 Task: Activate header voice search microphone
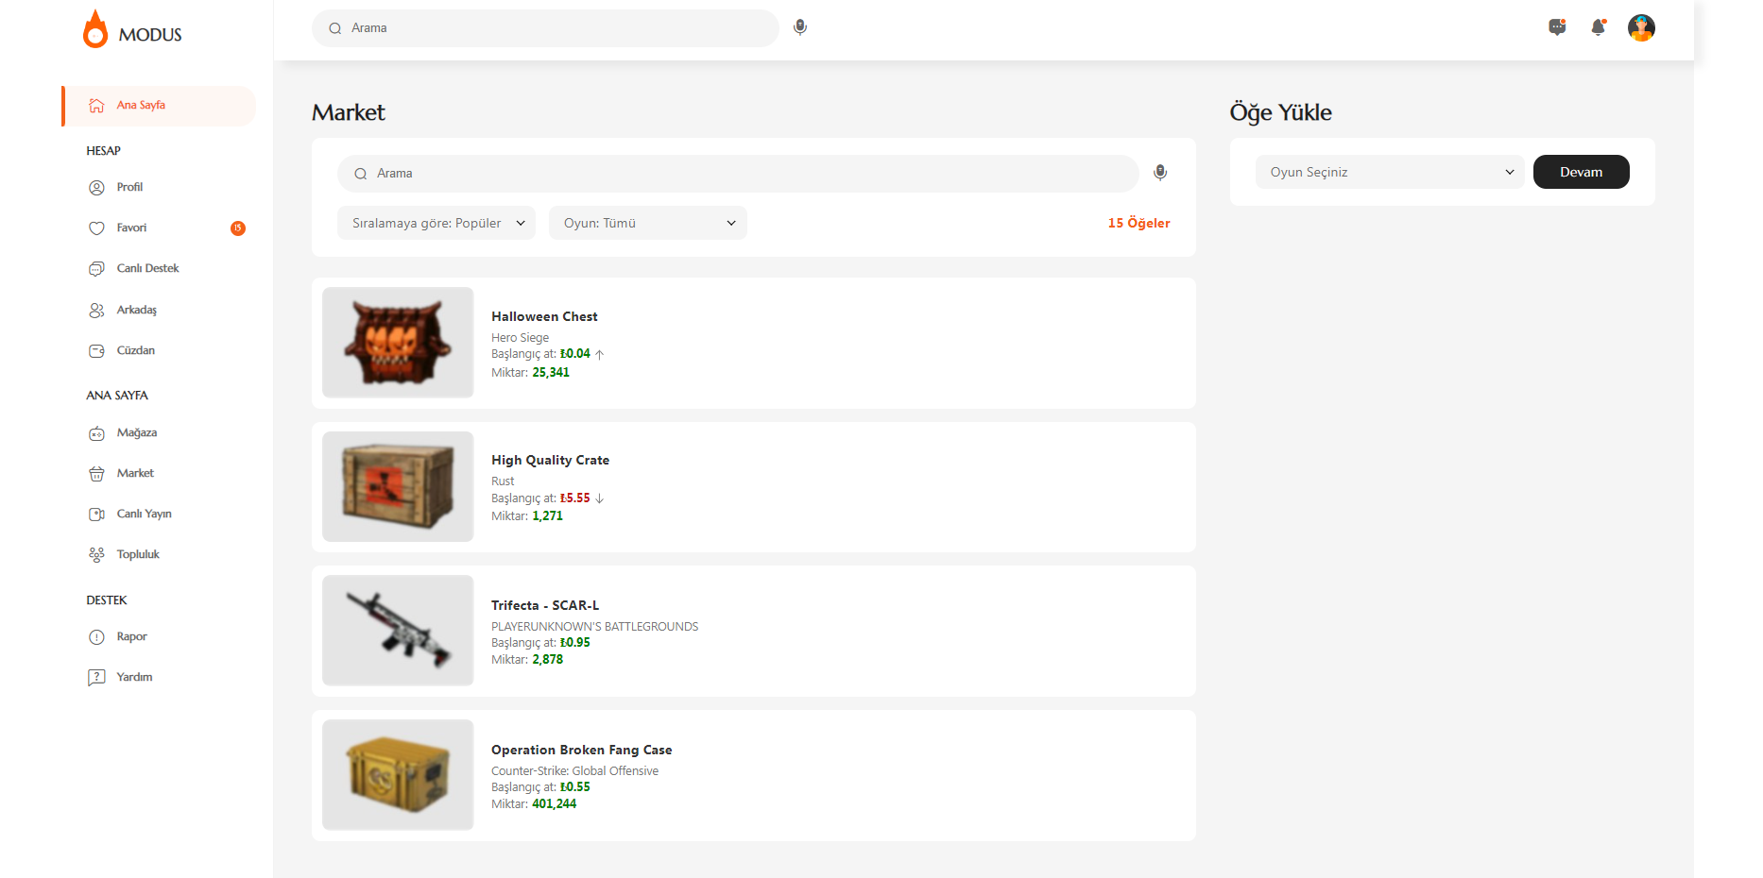(800, 27)
